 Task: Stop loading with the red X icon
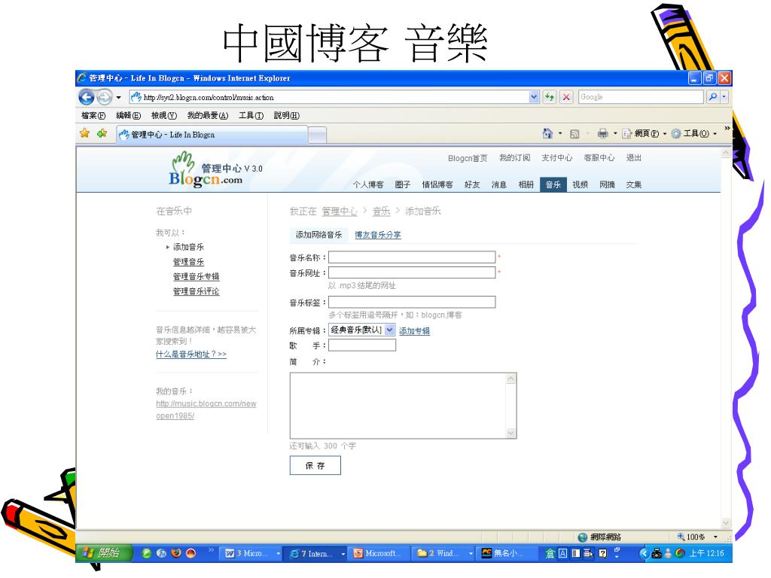[566, 97]
